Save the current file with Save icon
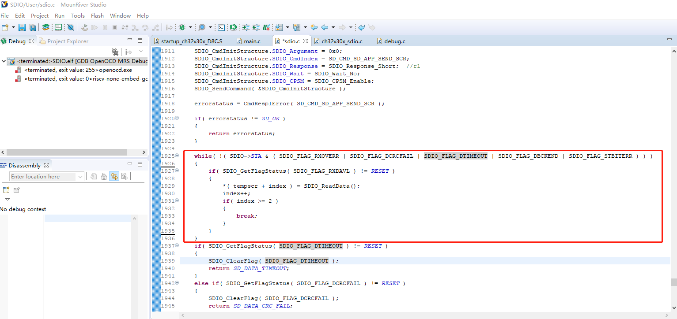The image size is (677, 319). coord(22,27)
